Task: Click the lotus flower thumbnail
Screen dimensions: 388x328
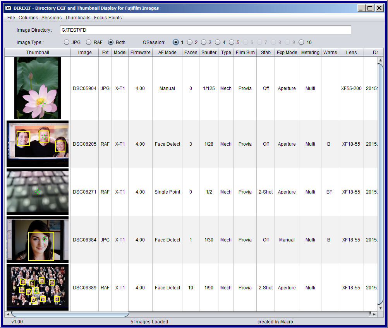Action: 38,88
